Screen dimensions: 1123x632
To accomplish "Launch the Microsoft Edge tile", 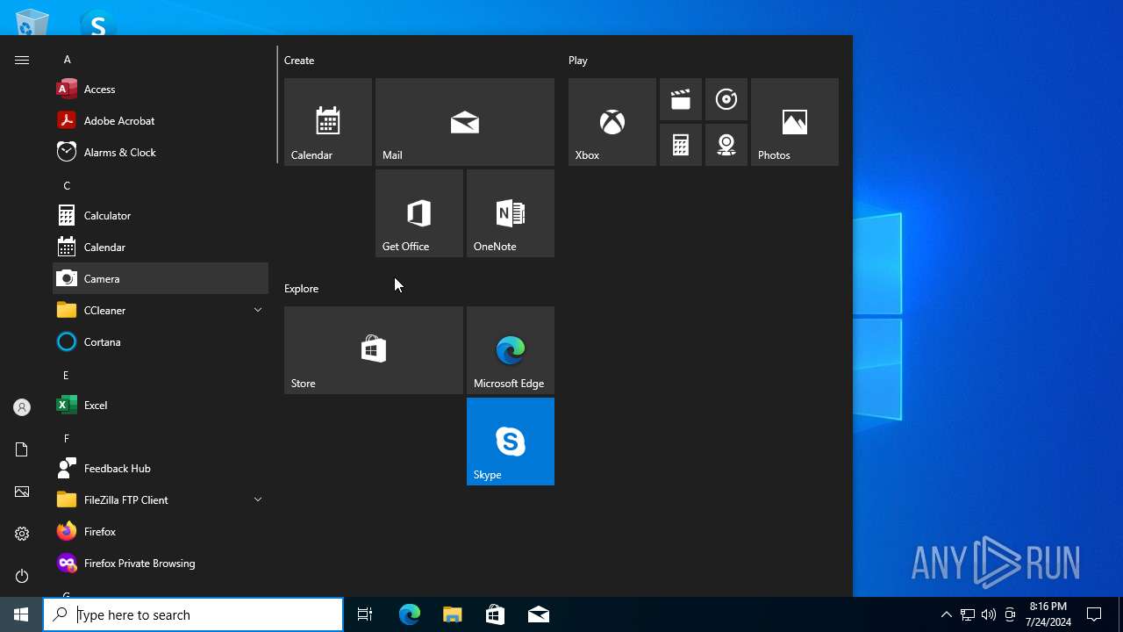I will (511, 350).
